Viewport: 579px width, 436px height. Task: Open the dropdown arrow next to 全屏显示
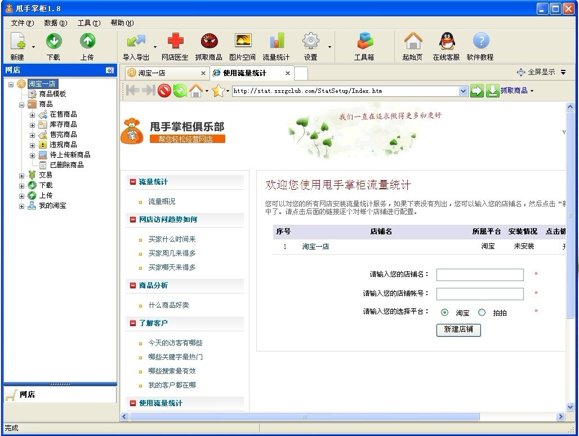point(563,72)
